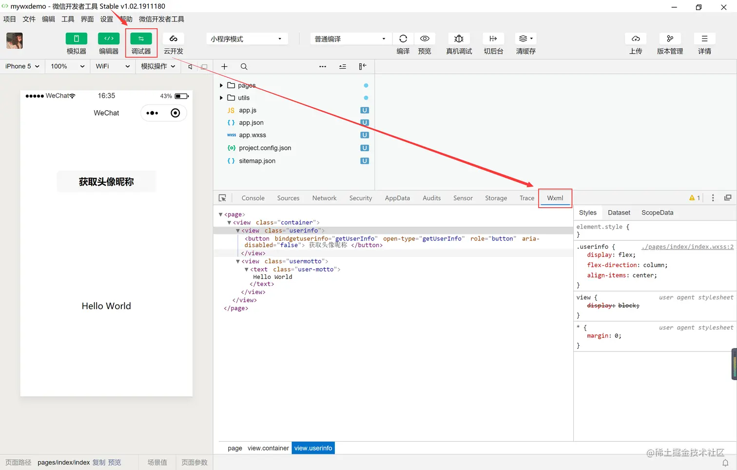Expand the pages folder

[221, 85]
